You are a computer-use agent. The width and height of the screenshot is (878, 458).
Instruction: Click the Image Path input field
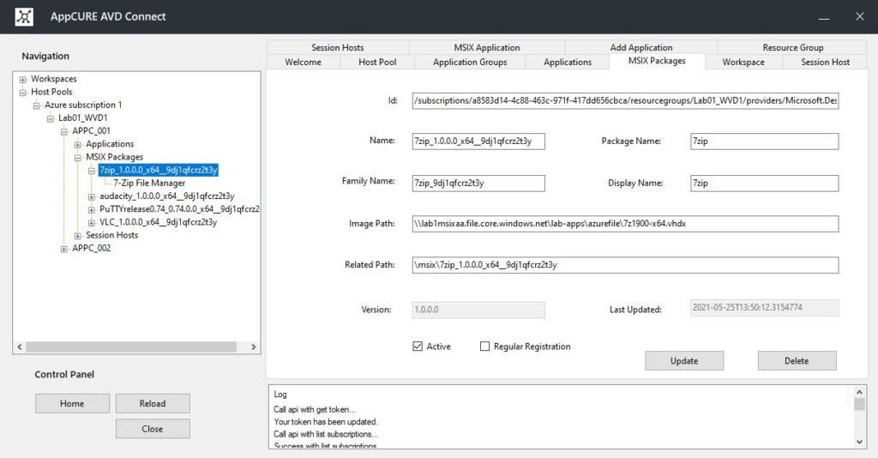click(625, 224)
